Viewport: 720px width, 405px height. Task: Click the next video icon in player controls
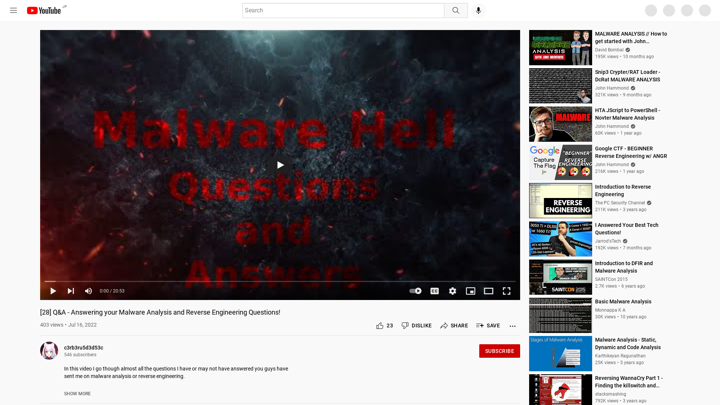(x=71, y=291)
